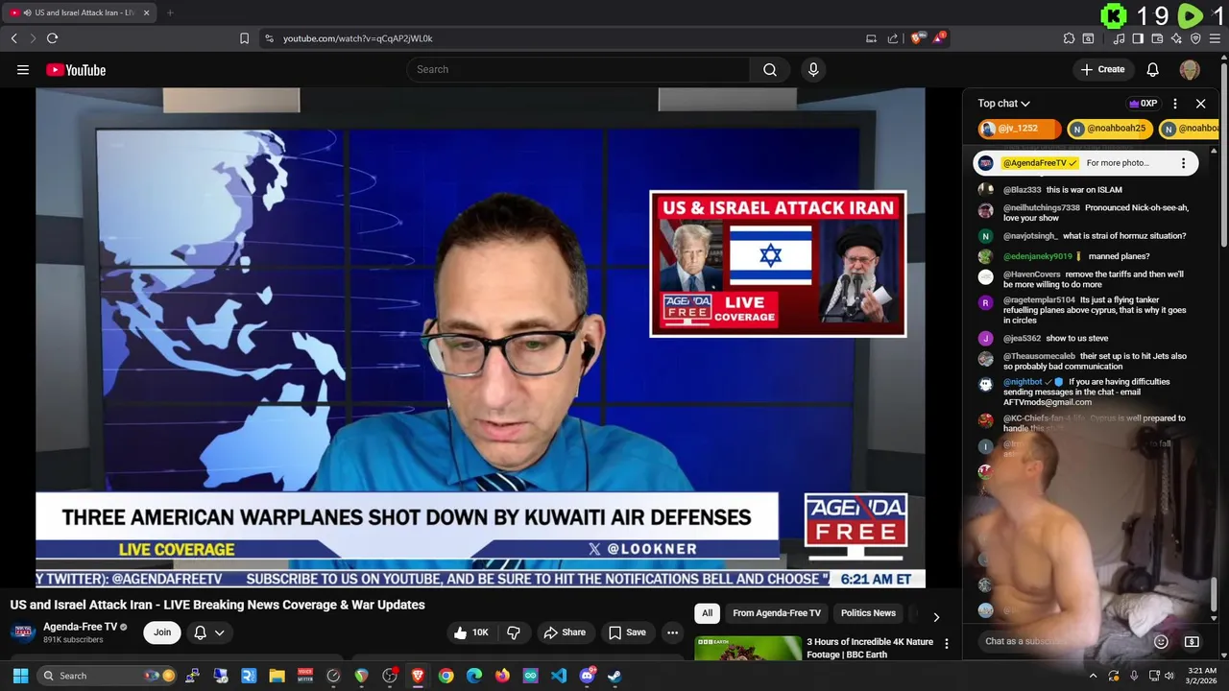Open Steam from taskbar
Screen dimensions: 1229x691
pos(614,676)
